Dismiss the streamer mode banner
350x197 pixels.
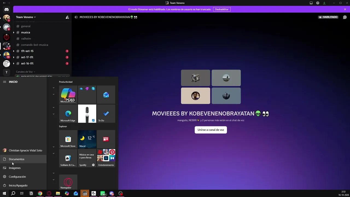click(x=345, y=9)
